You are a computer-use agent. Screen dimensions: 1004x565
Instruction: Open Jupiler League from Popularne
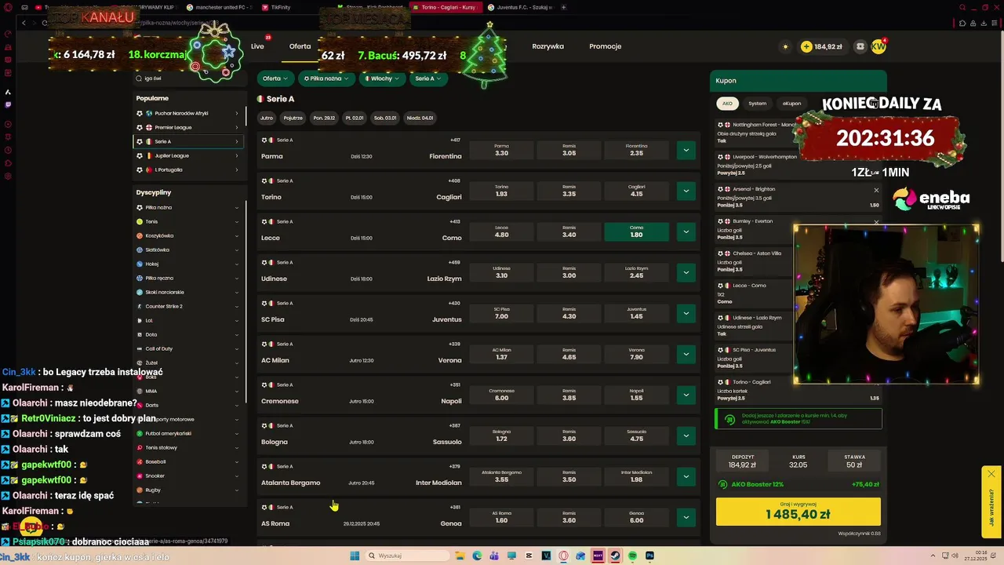188,155
